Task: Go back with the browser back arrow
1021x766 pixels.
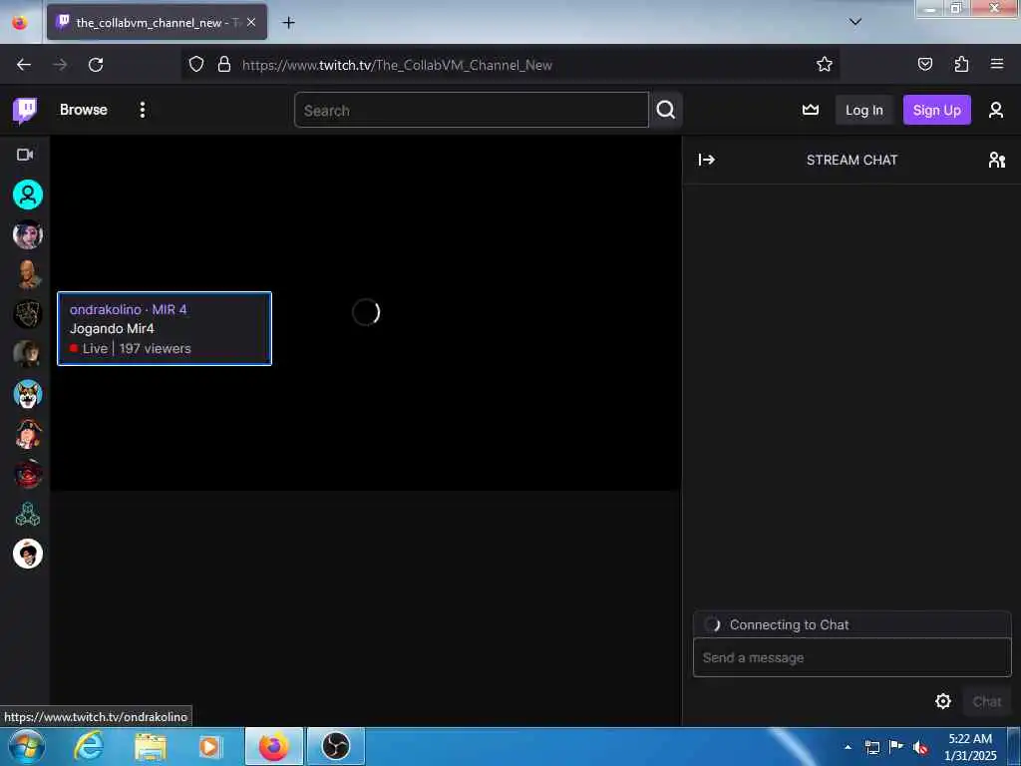Action: (x=24, y=65)
